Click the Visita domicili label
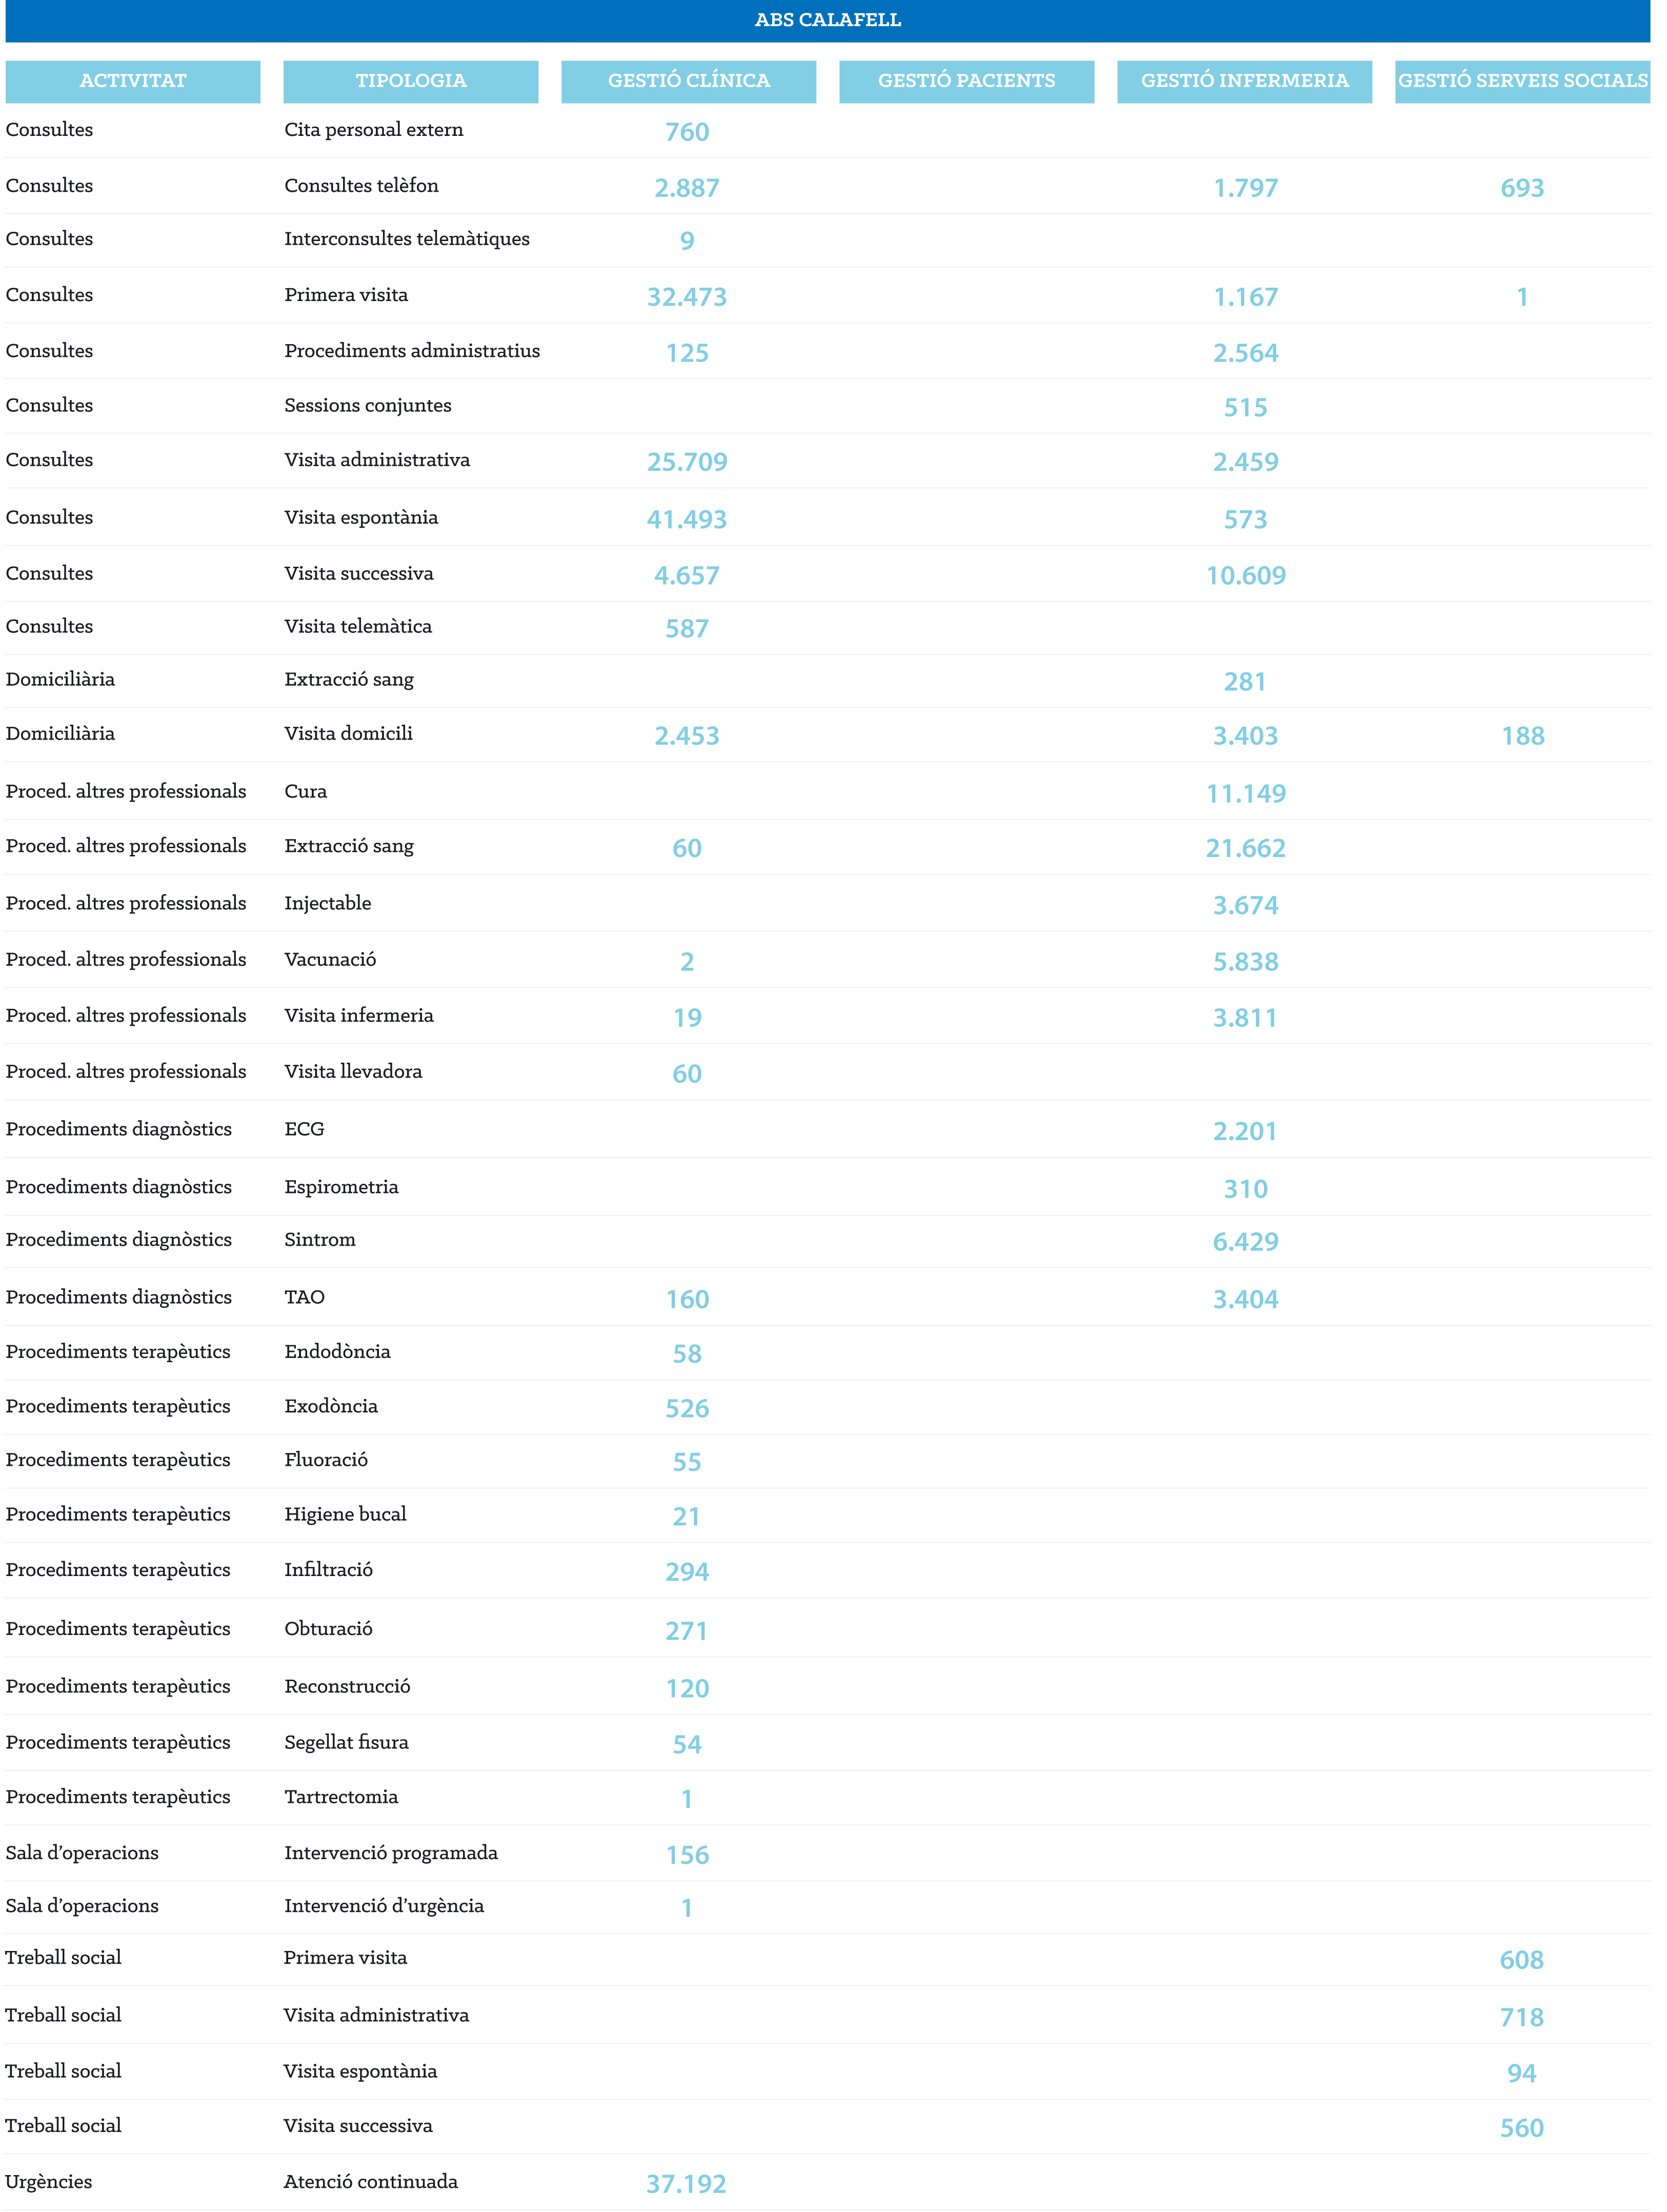The image size is (1667, 2212). pos(348,734)
